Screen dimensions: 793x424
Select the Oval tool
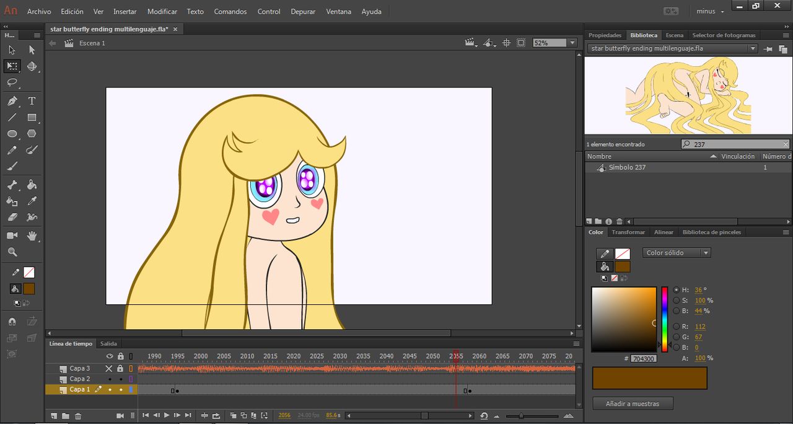point(12,134)
